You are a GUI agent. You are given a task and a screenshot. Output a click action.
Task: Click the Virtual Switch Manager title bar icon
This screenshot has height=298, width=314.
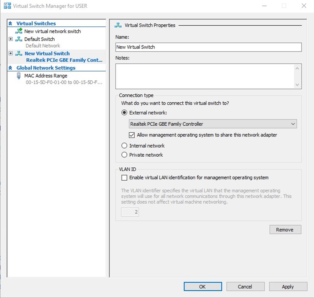click(x=7, y=6)
